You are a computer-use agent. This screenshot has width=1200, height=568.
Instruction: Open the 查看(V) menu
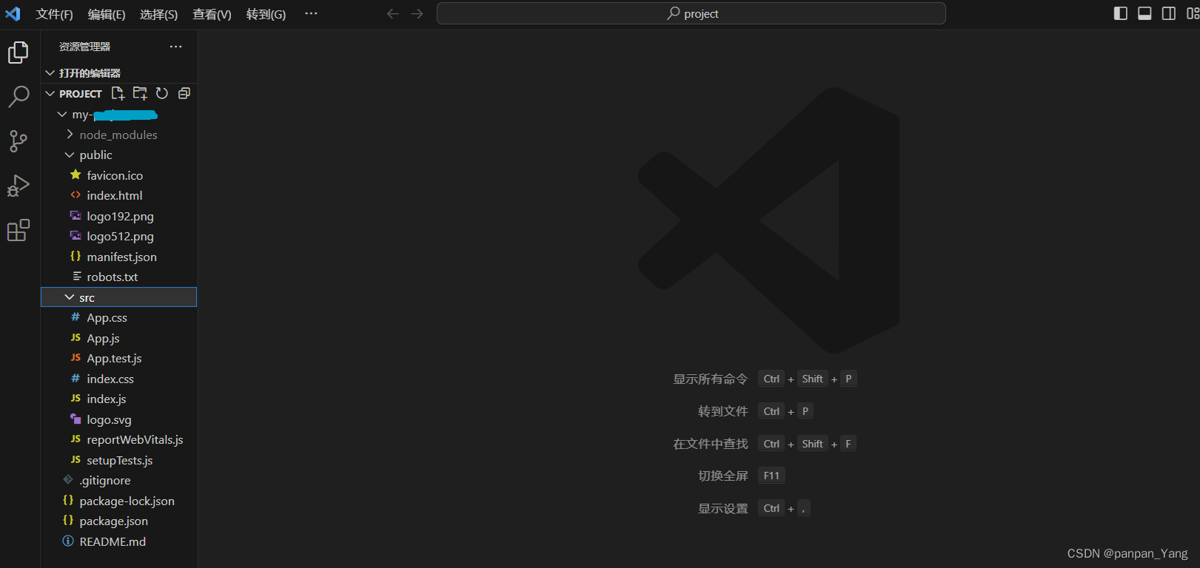[x=212, y=14]
